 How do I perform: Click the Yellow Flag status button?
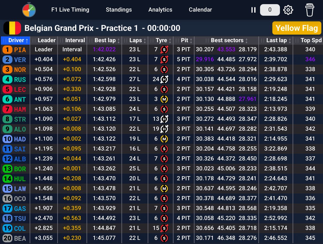coord(296,28)
